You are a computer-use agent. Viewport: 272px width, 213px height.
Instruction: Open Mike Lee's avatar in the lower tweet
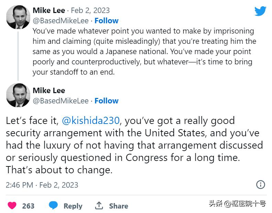tap(18, 95)
